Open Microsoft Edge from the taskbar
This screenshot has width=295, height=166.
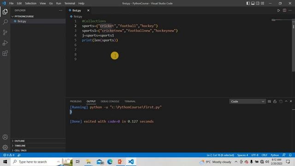pyautogui.click(x=110, y=162)
